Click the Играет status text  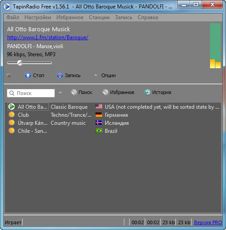click(13, 222)
